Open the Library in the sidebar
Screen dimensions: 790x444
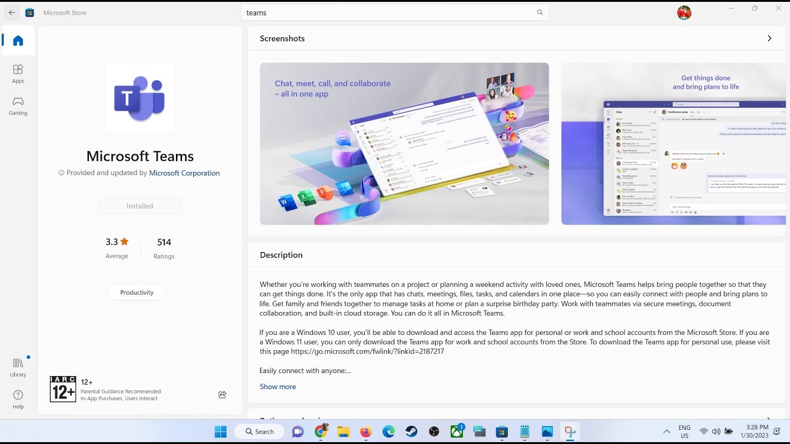coord(18,367)
